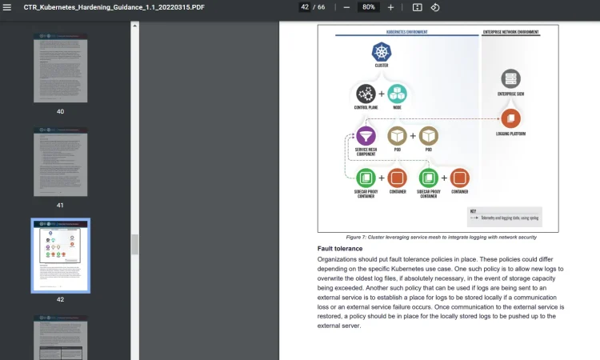Click the Enterprise Network Environment diagram header
The height and width of the screenshot is (360, 600).
510,32
